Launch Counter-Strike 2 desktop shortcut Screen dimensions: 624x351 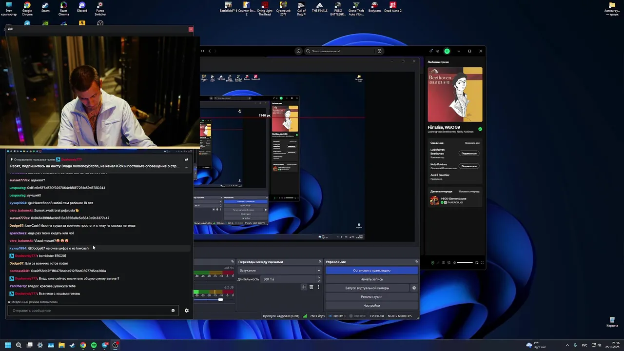(246, 8)
